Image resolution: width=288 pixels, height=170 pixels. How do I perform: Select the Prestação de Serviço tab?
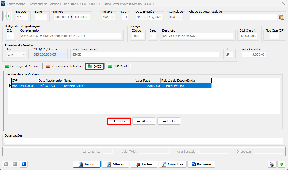22,66
